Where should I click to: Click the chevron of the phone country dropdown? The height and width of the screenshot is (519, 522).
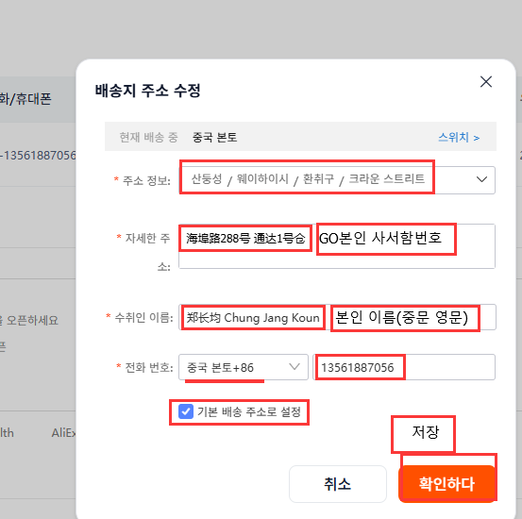click(x=295, y=367)
